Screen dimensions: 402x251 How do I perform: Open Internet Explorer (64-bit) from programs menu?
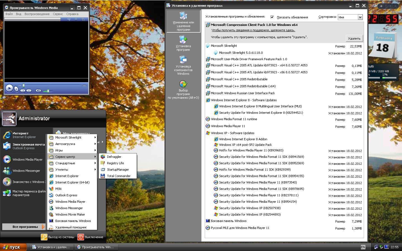72,182
